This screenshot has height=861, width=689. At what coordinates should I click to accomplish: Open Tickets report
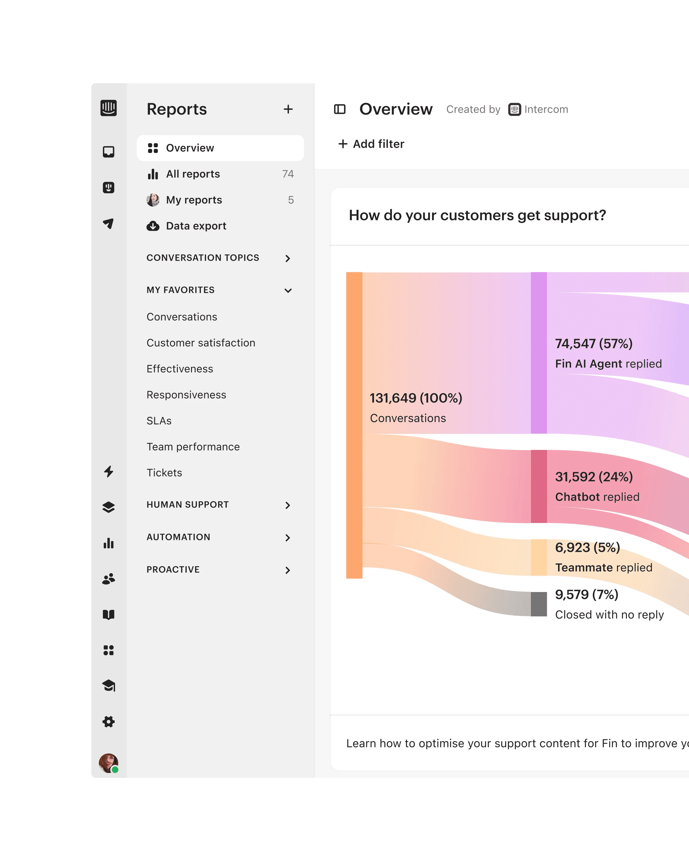(x=164, y=472)
